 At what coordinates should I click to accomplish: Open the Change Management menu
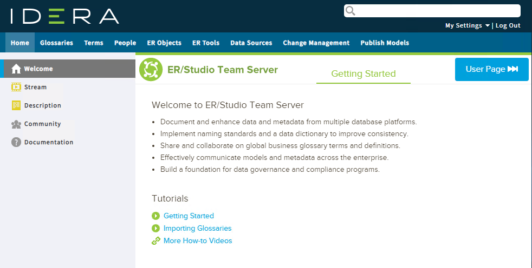click(316, 43)
